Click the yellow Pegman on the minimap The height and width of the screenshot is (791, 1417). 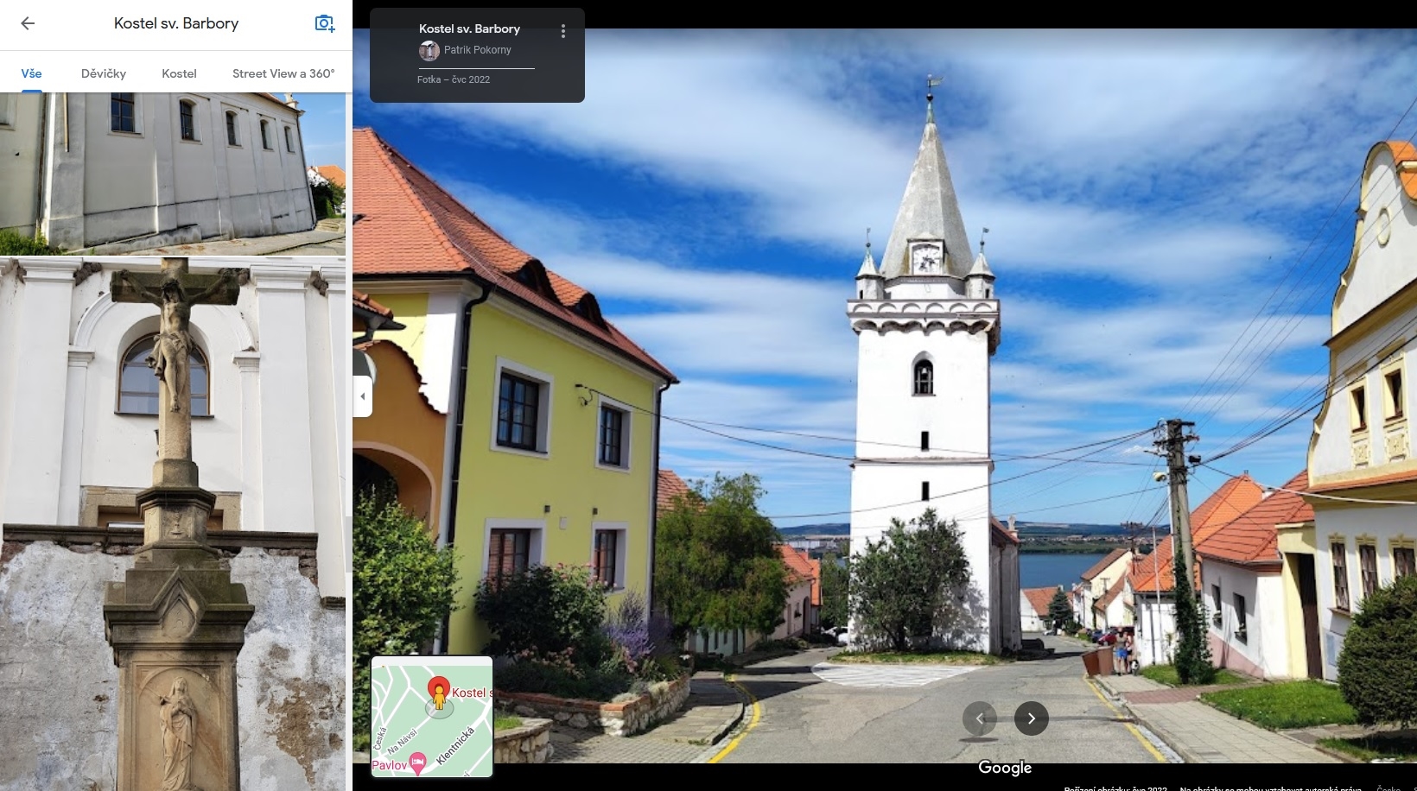439,696
